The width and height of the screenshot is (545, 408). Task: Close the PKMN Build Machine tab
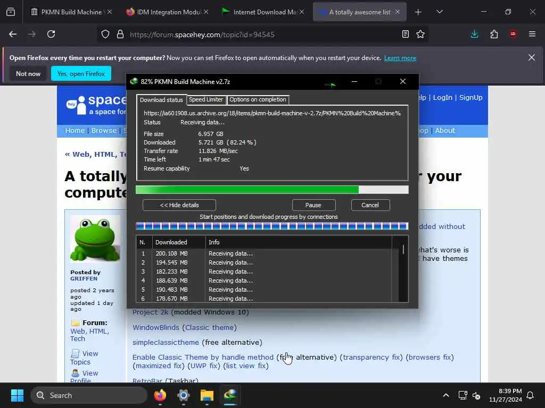point(110,12)
